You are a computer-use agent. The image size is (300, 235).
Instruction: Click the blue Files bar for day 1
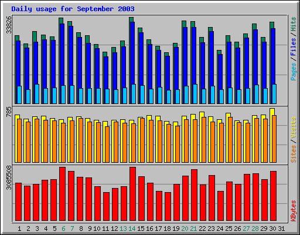point(18,63)
